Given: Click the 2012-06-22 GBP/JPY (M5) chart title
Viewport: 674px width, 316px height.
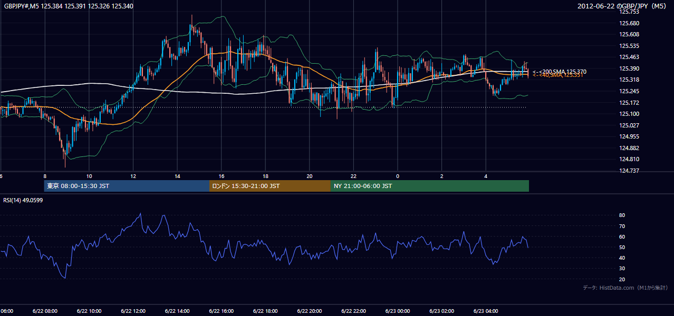Looking at the screenshot, I should (623, 6).
